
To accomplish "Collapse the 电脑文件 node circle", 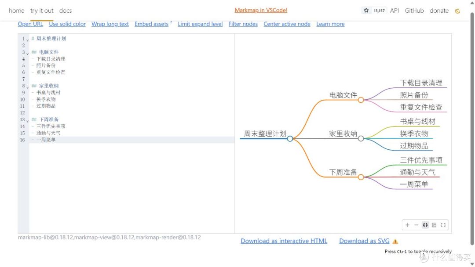I will pos(361,100).
